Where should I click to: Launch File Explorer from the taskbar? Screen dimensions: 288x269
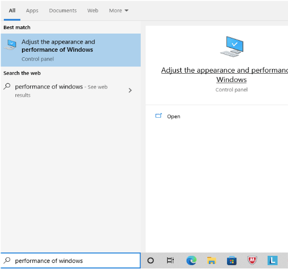[x=212, y=260]
